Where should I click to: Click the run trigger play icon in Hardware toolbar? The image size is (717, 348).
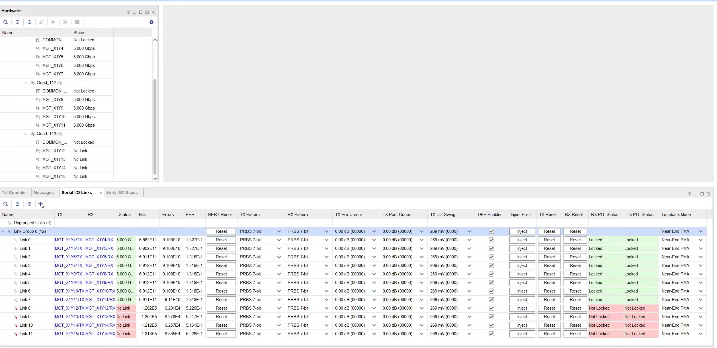click(x=53, y=22)
